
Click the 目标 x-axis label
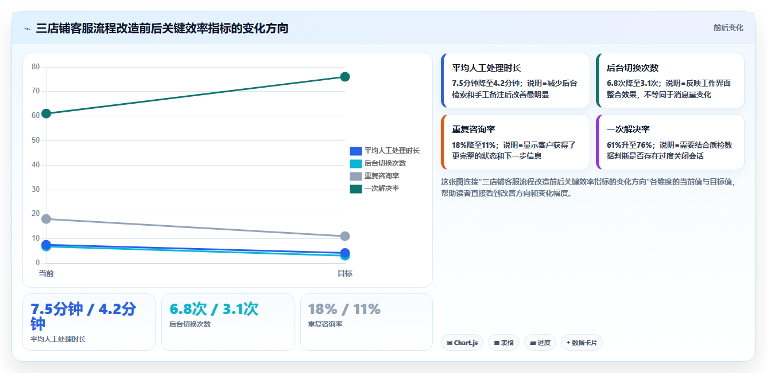point(345,273)
